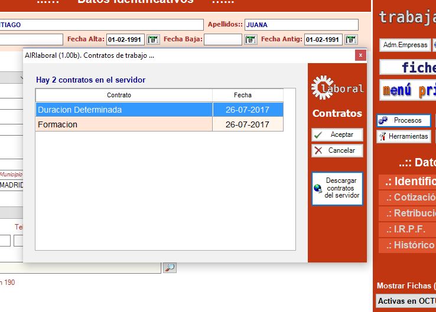The image size is (436, 312).
Task: Expand the Mostrar Fichas Activas dropdown
Action: point(406,301)
